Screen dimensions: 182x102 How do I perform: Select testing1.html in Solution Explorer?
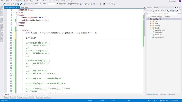coord(159,37)
